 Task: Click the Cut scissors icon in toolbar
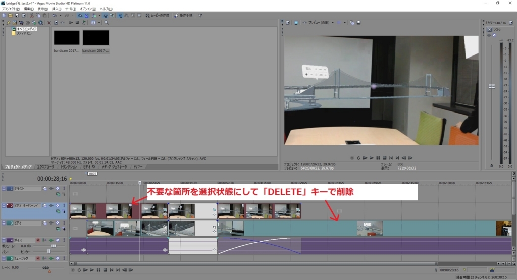pyautogui.click(x=32, y=15)
